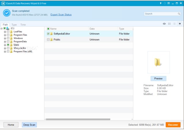Click the upgrade arrow icon in title bar
This screenshot has width=184, height=130.
[161, 3]
